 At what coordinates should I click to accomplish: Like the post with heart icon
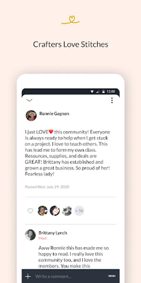point(30,211)
